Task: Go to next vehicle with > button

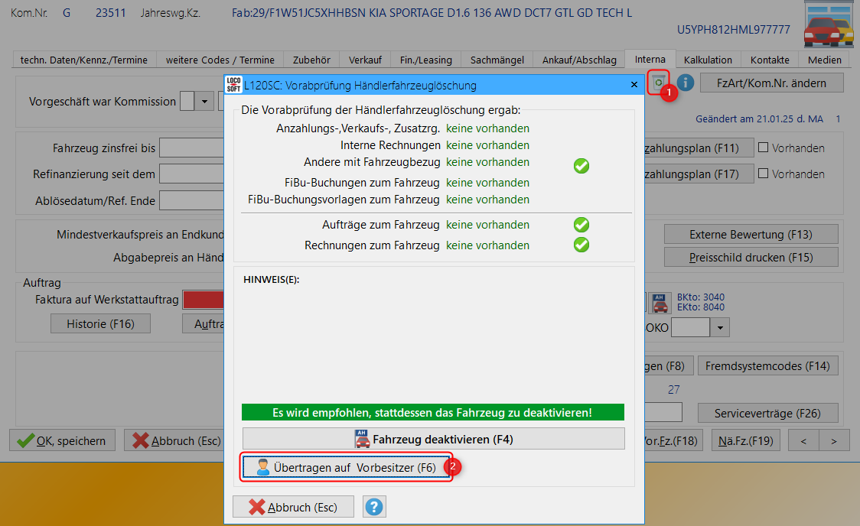Action: coord(834,440)
